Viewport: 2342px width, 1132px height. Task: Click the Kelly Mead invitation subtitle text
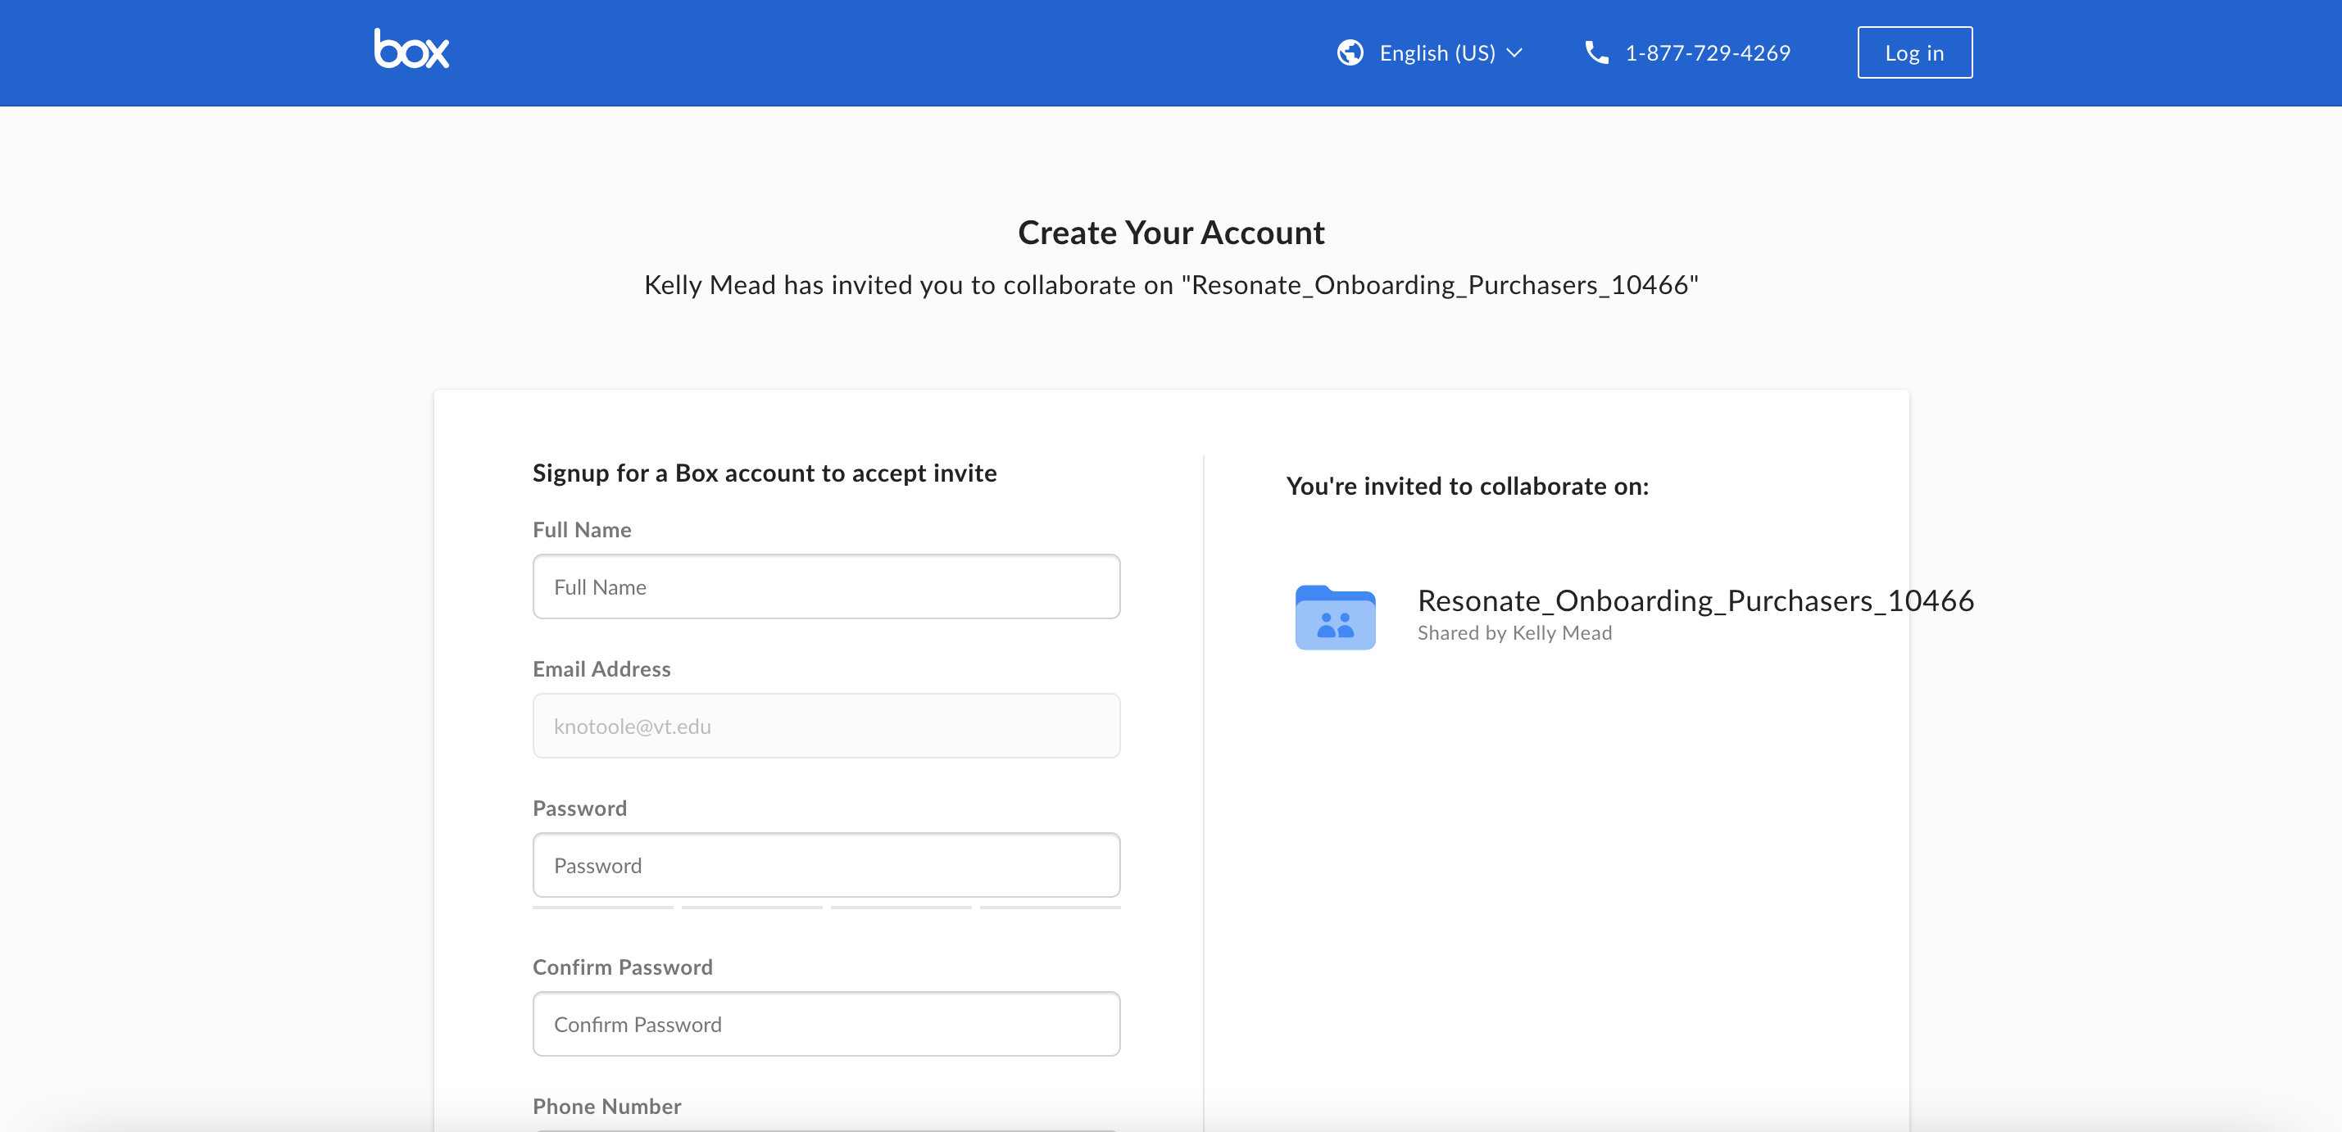1171,285
